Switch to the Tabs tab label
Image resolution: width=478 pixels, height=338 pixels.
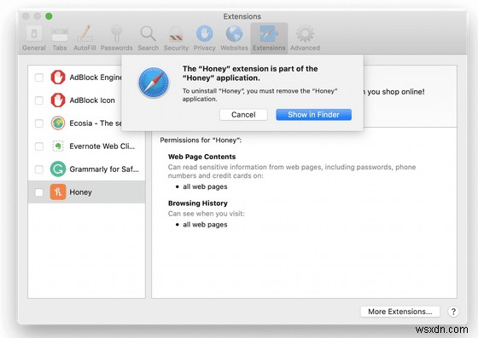pyautogui.click(x=60, y=48)
